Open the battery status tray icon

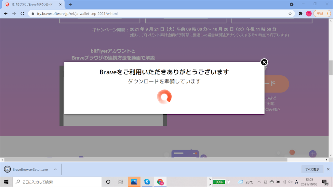click(278, 182)
